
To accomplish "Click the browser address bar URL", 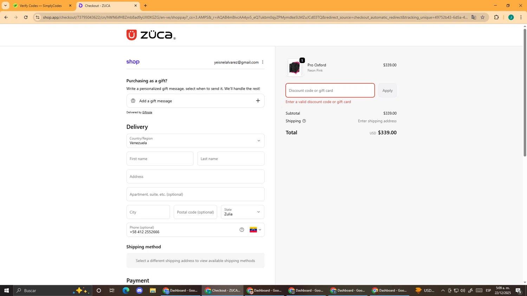I will pos(255,17).
